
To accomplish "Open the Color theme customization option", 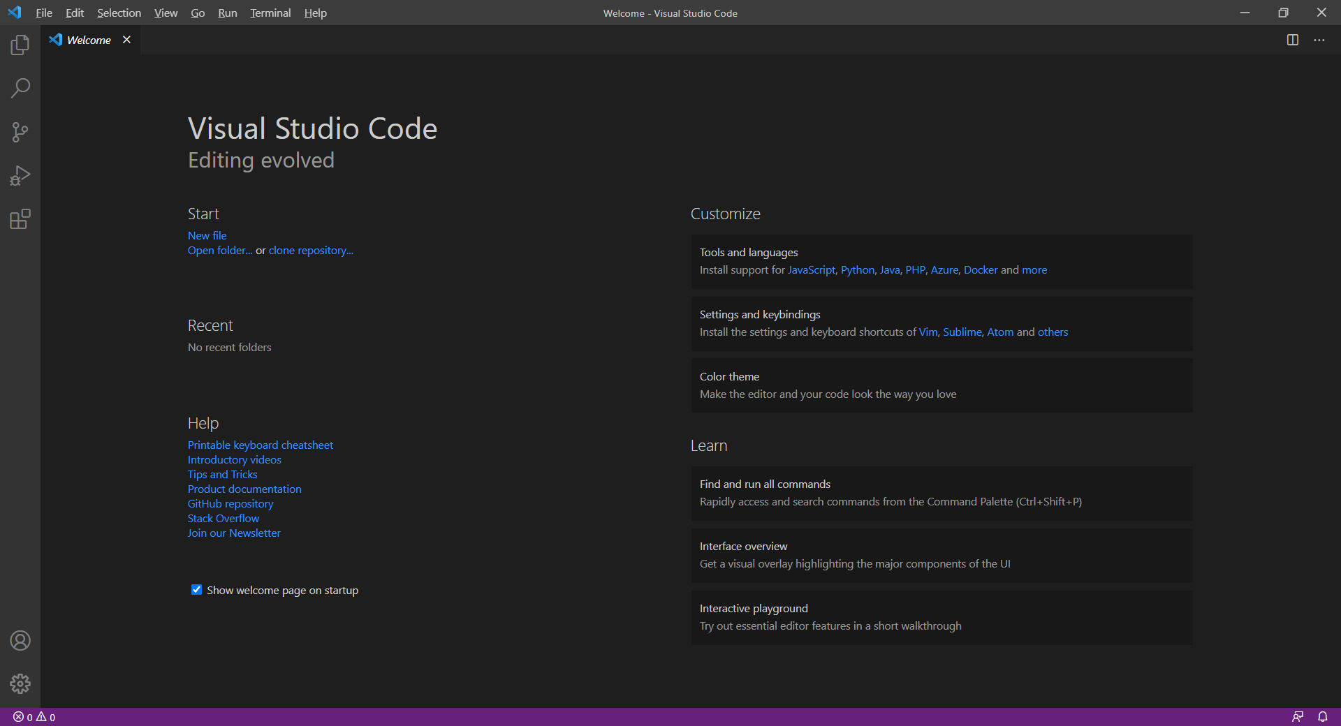I will [x=941, y=385].
